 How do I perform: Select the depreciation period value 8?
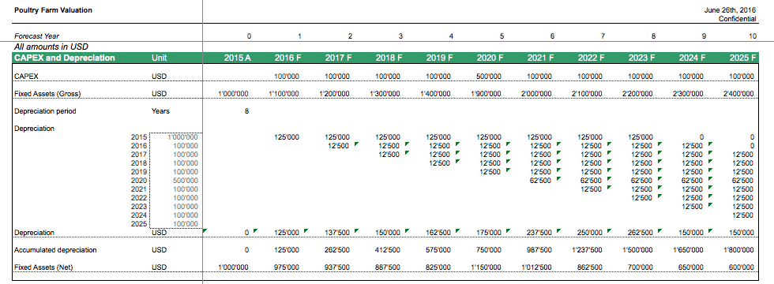(246, 111)
